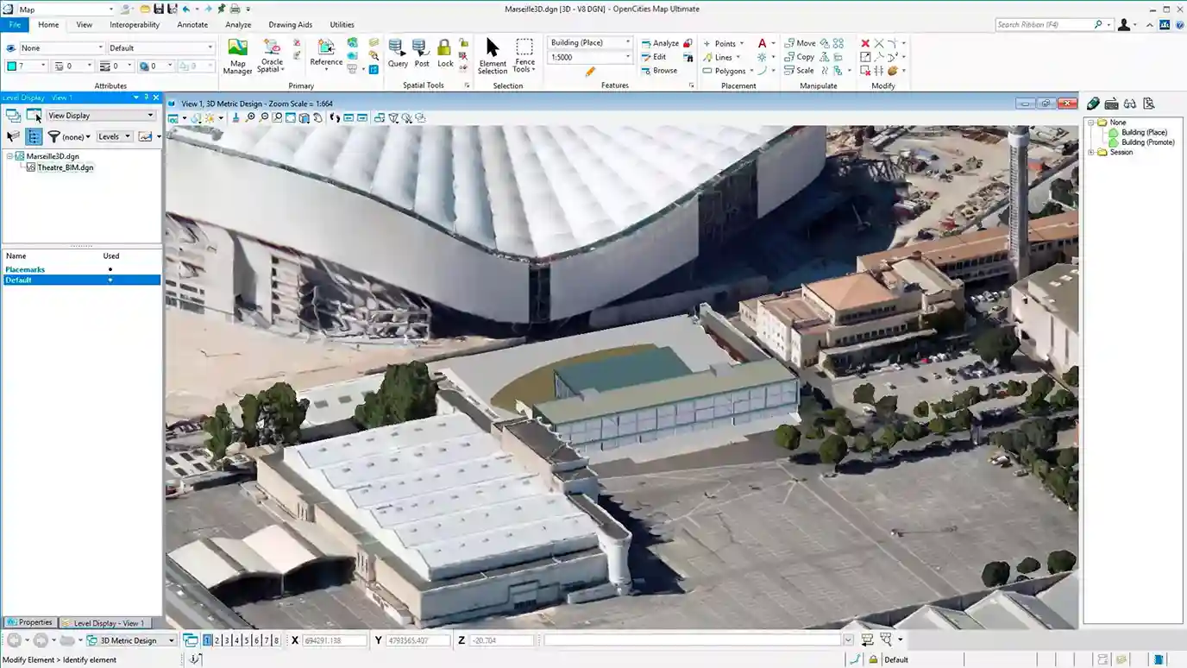Screen dimensions: 1187x668
Task: Open the File tab
Action: [15, 24]
